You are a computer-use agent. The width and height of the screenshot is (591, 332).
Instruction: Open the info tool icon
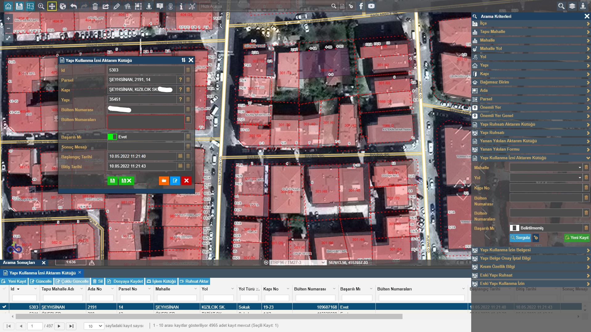pyautogui.click(x=181, y=6)
